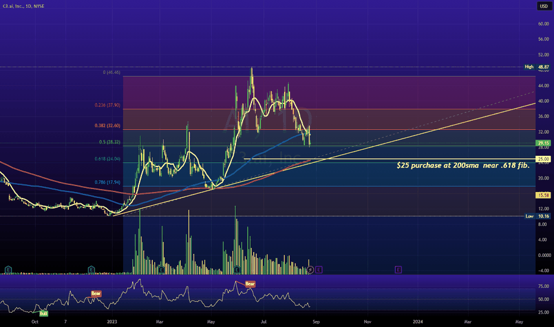Viewport: 554px width, 327px height.
Task: Click the 20.00 price scale value
Action: [x=543, y=178]
